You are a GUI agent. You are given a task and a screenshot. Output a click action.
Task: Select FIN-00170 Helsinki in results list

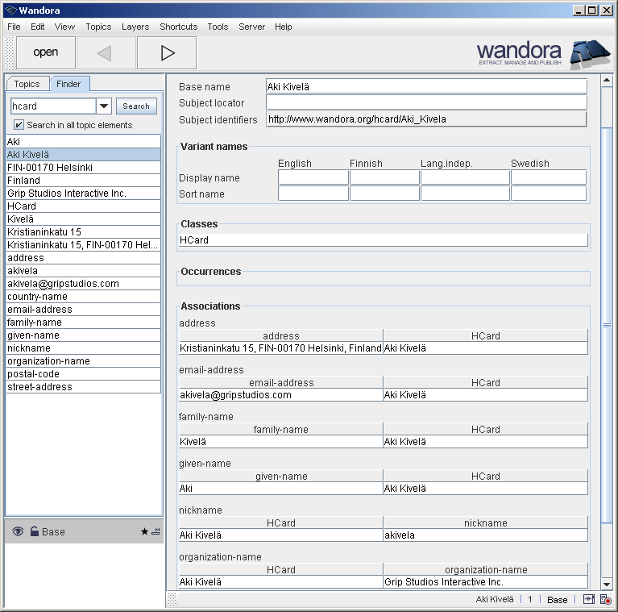[x=84, y=168]
